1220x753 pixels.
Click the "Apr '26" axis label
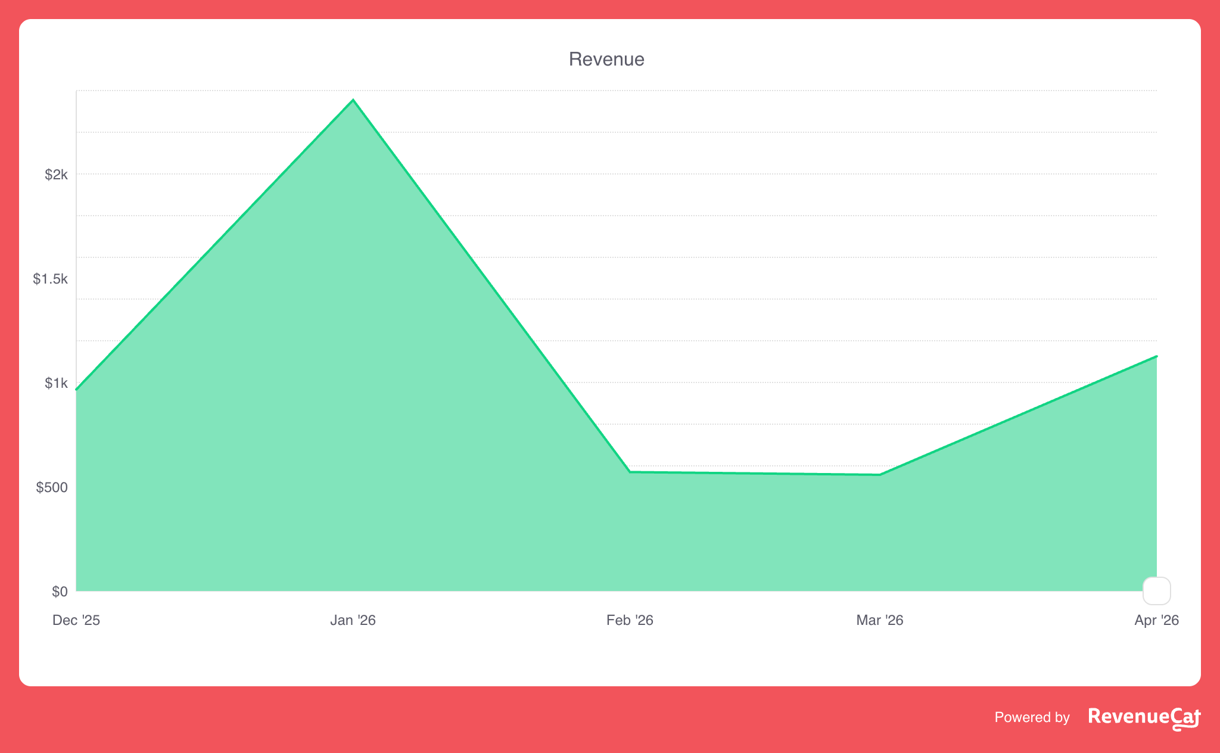tap(1156, 620)
